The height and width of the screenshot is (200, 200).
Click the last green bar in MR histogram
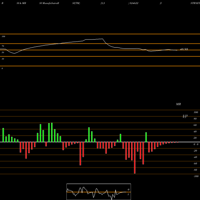[146, 137]
